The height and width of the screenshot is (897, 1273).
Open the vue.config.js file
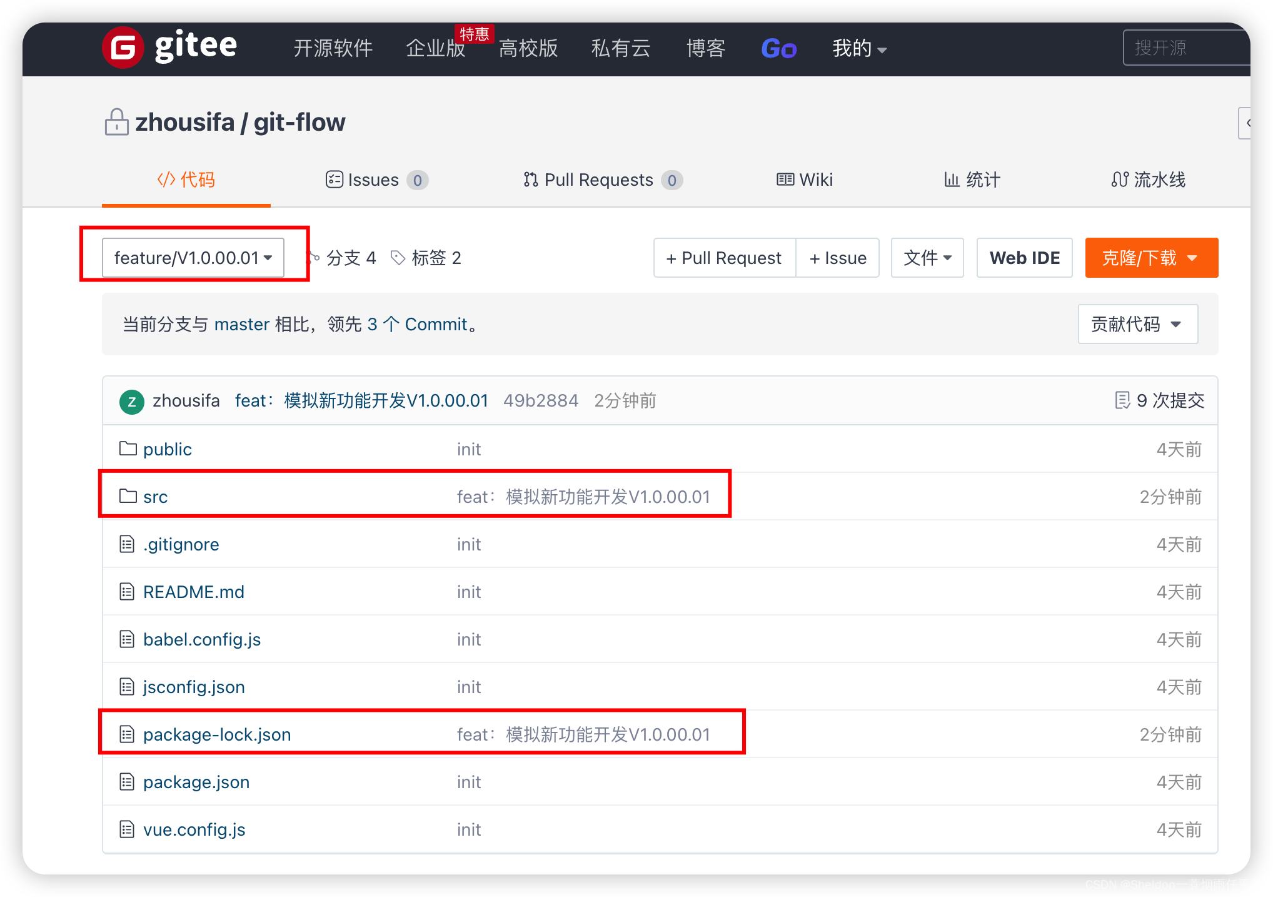[x=194, y=829]
